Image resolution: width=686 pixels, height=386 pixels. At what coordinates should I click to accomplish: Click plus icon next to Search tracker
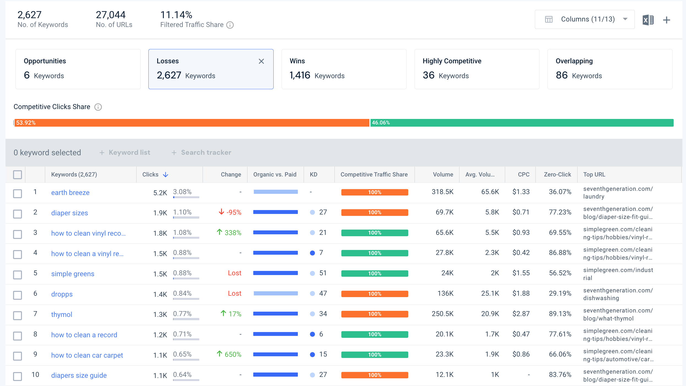pos(174,153)
